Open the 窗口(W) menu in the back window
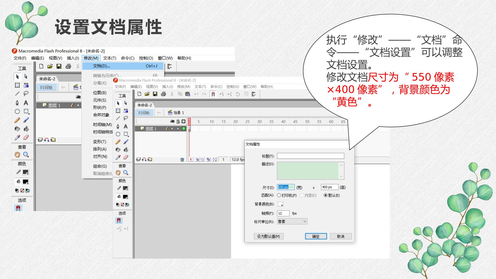This screenshot has height=279, width=496. click(x=165, y=58)
